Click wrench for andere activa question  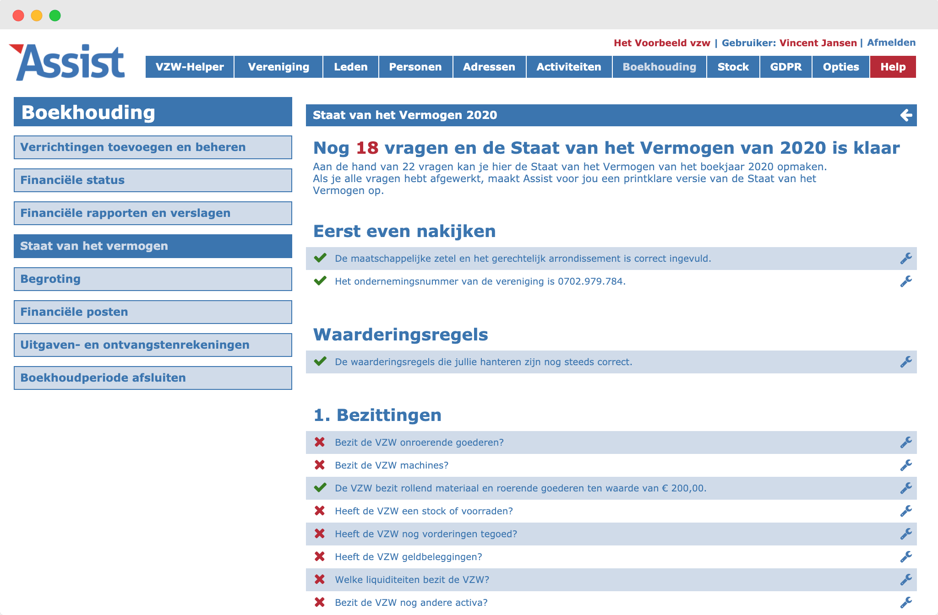click(906, 603)
